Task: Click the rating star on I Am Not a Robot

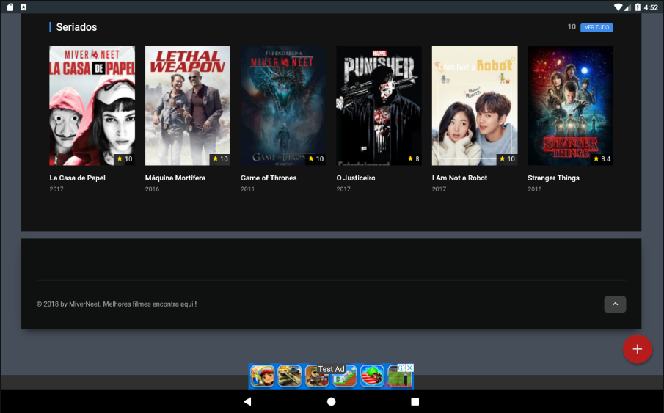Action: [x=503, y=159]
